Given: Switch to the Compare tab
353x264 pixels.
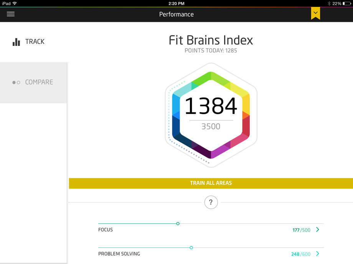Looking at the screenshot, I should pyautogui.click(x=33, y=82).
